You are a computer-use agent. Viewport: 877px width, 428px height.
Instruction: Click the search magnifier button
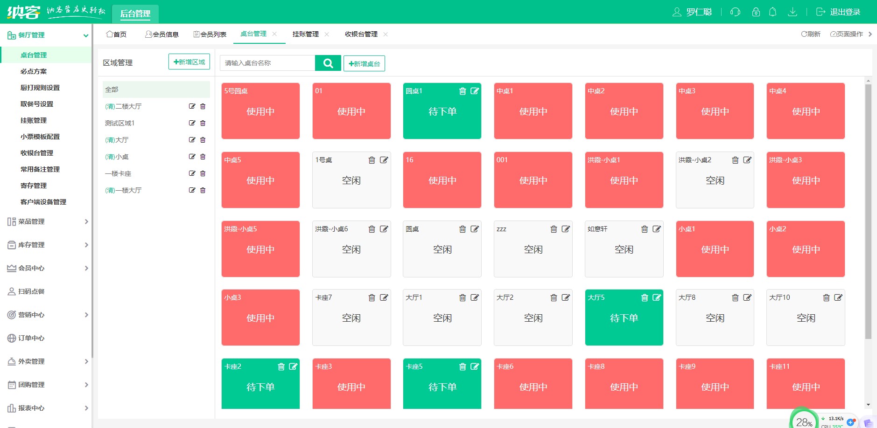(328, 63)
